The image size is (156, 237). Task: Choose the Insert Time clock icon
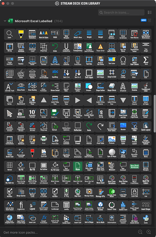click(112, 206)
